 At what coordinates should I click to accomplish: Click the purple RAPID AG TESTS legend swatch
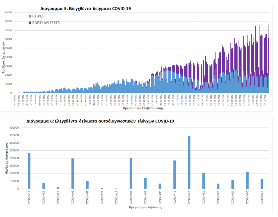click(30, 23)
